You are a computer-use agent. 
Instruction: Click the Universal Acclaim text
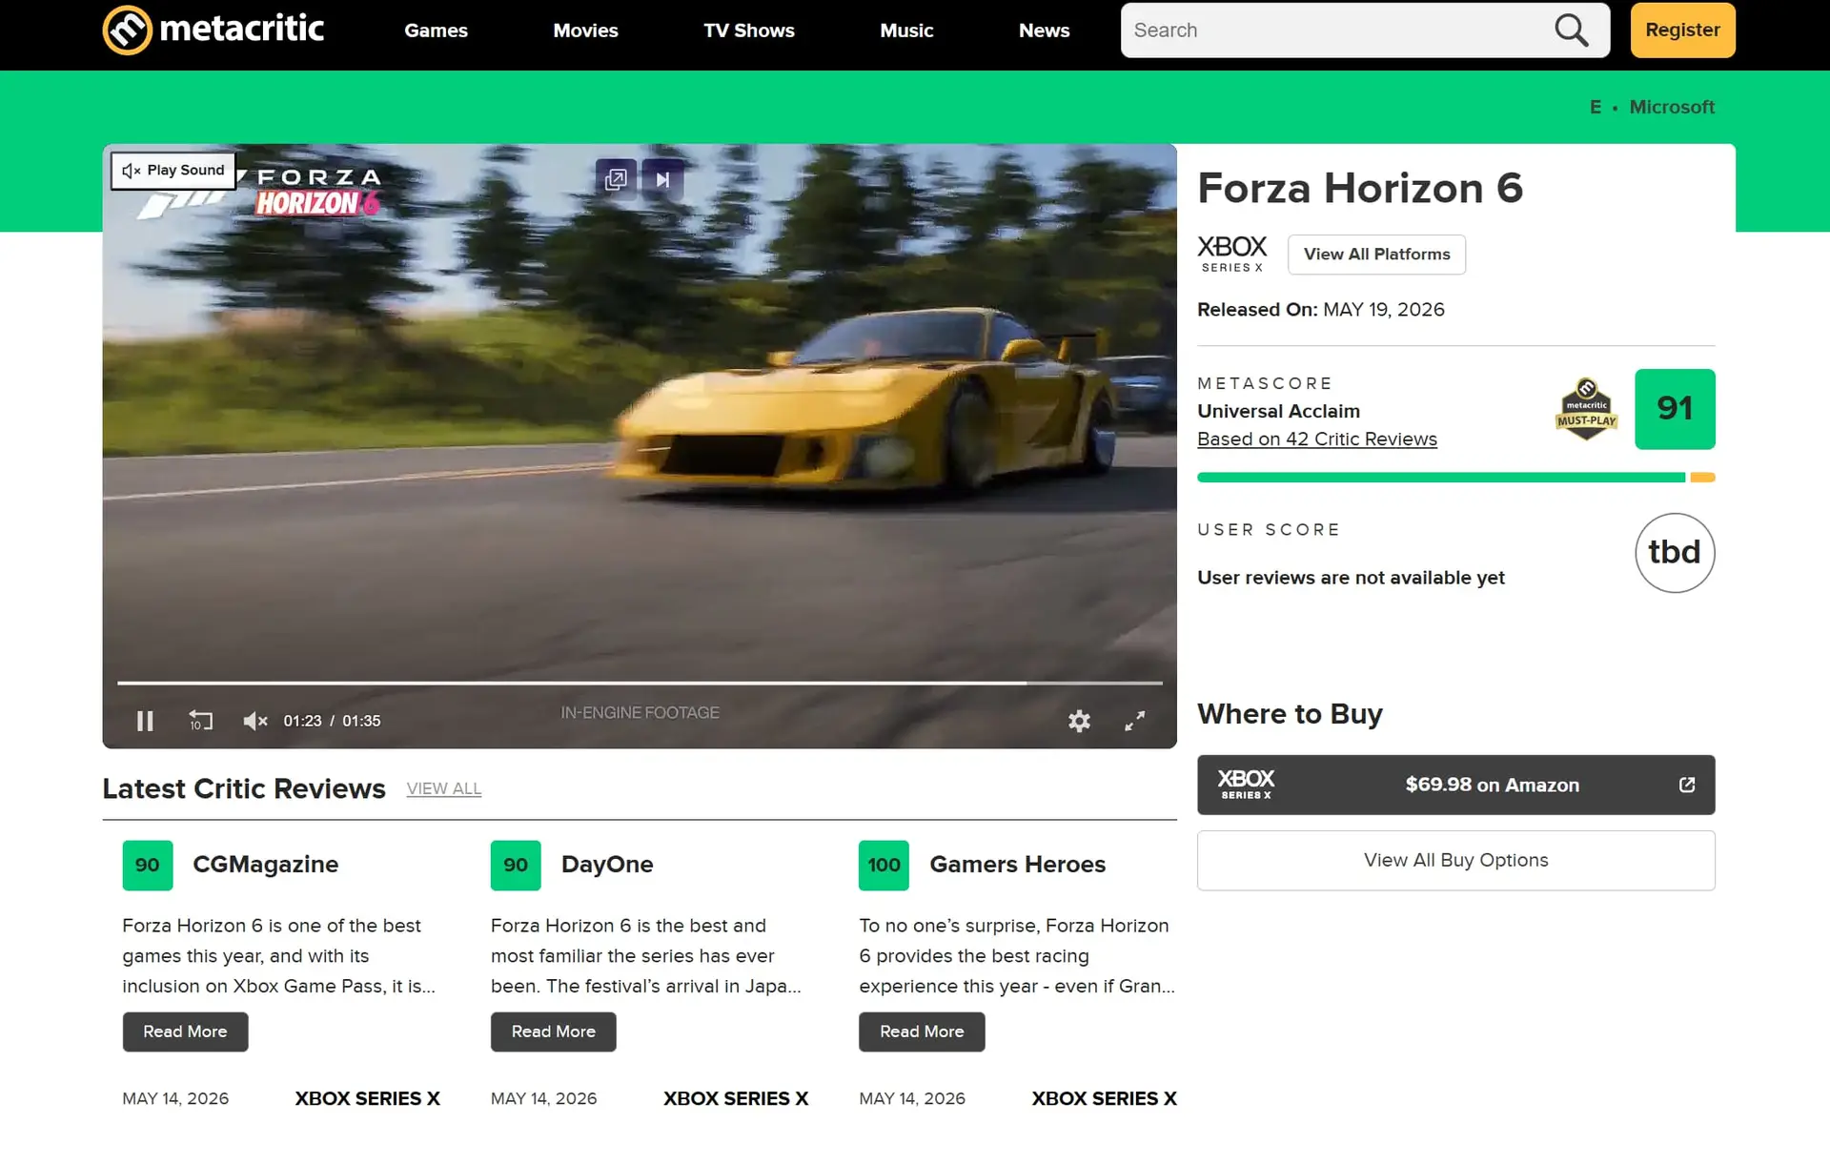tap(1278, 411)
